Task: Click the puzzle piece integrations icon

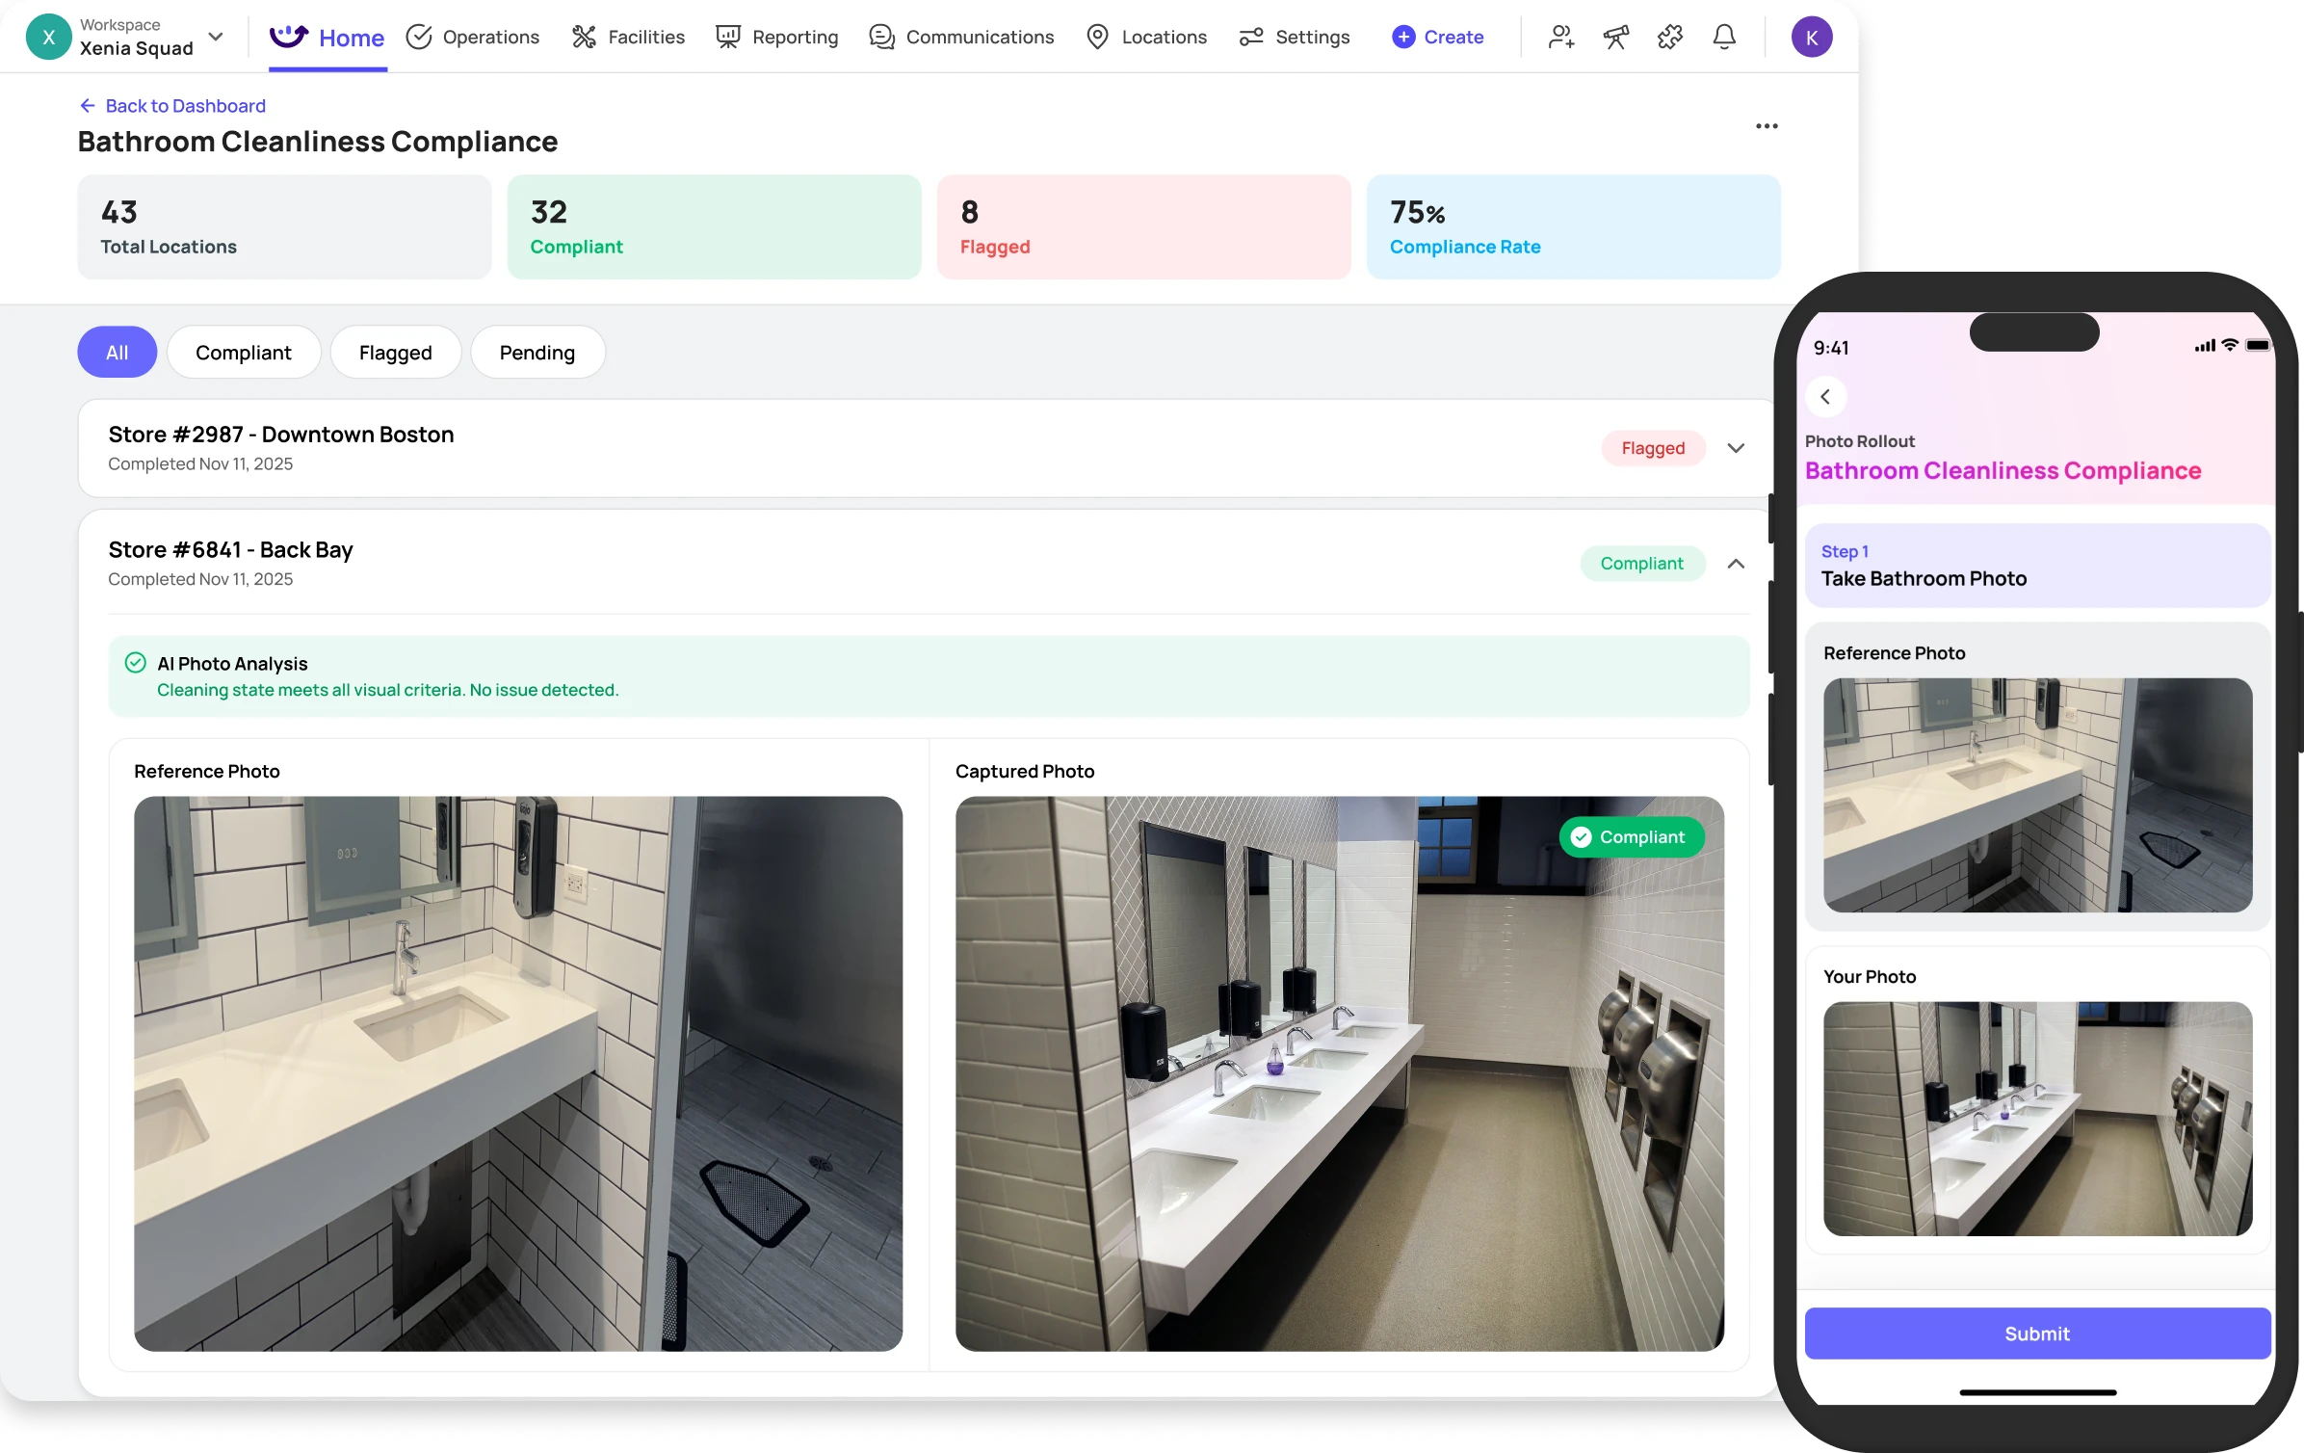Action: click(1669, 37)
